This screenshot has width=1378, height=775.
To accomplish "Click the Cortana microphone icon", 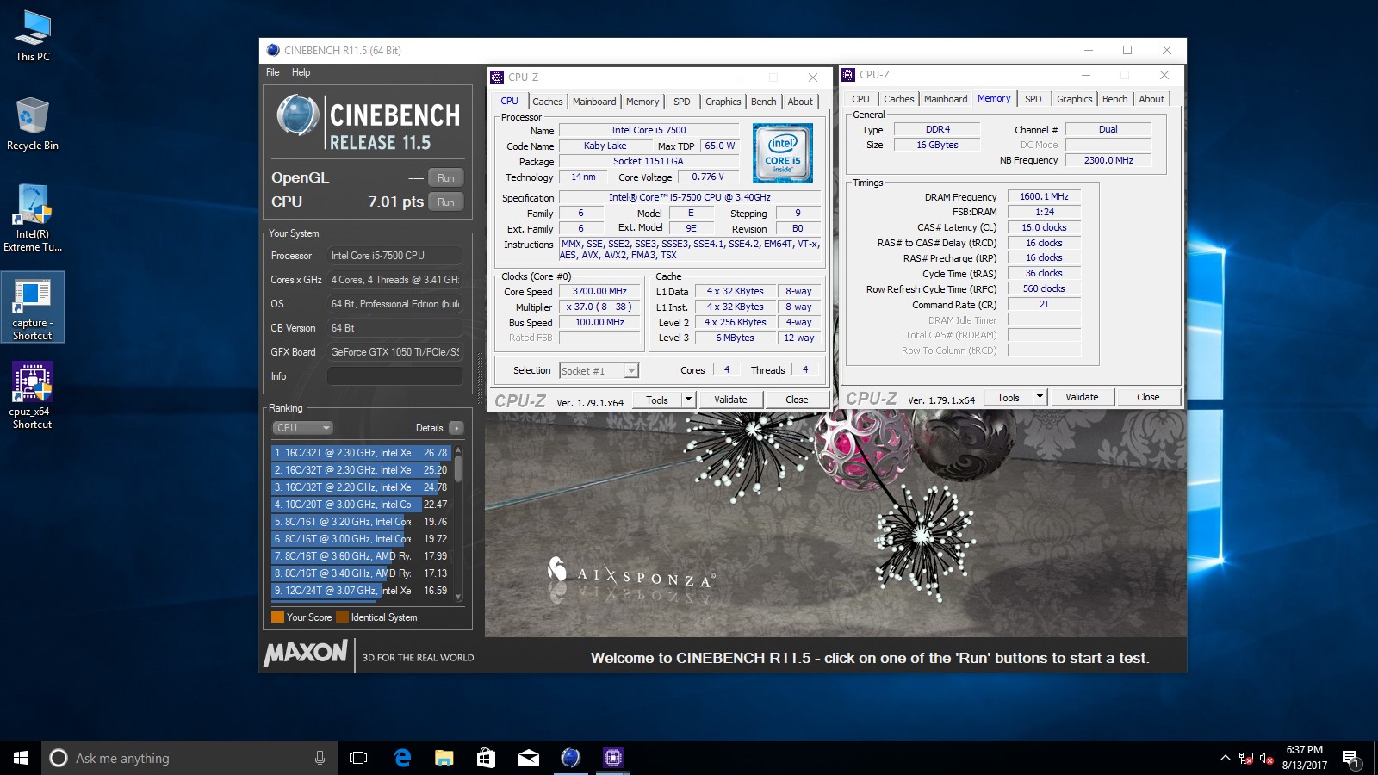I will click(320, 758).
